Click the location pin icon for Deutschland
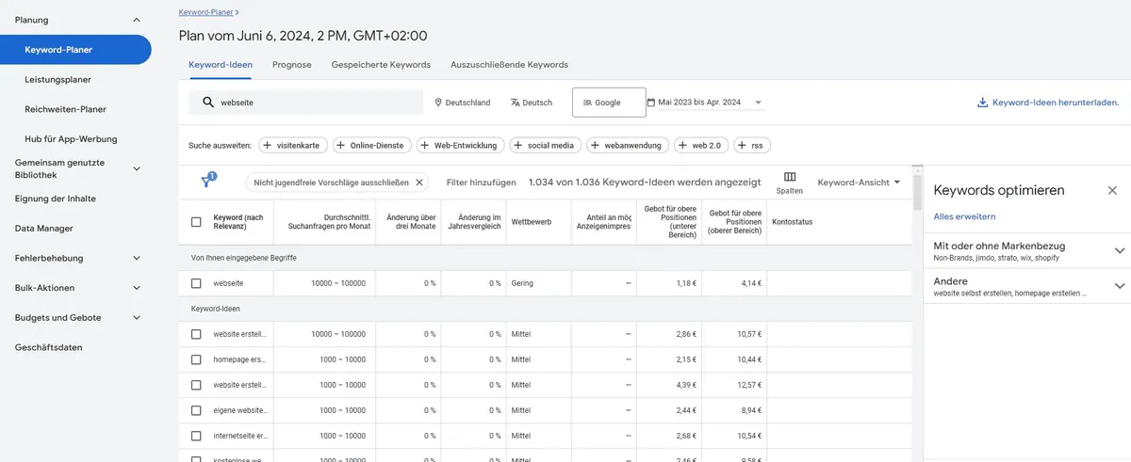Image resolution: width=1131 pixels, height=462 pixels. click(438, 103)
